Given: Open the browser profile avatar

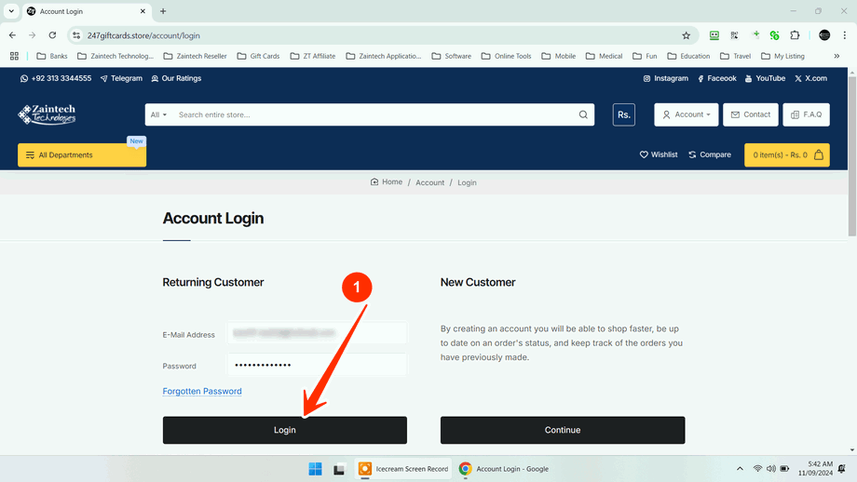Looking at the screenshot, I should 824,35.
